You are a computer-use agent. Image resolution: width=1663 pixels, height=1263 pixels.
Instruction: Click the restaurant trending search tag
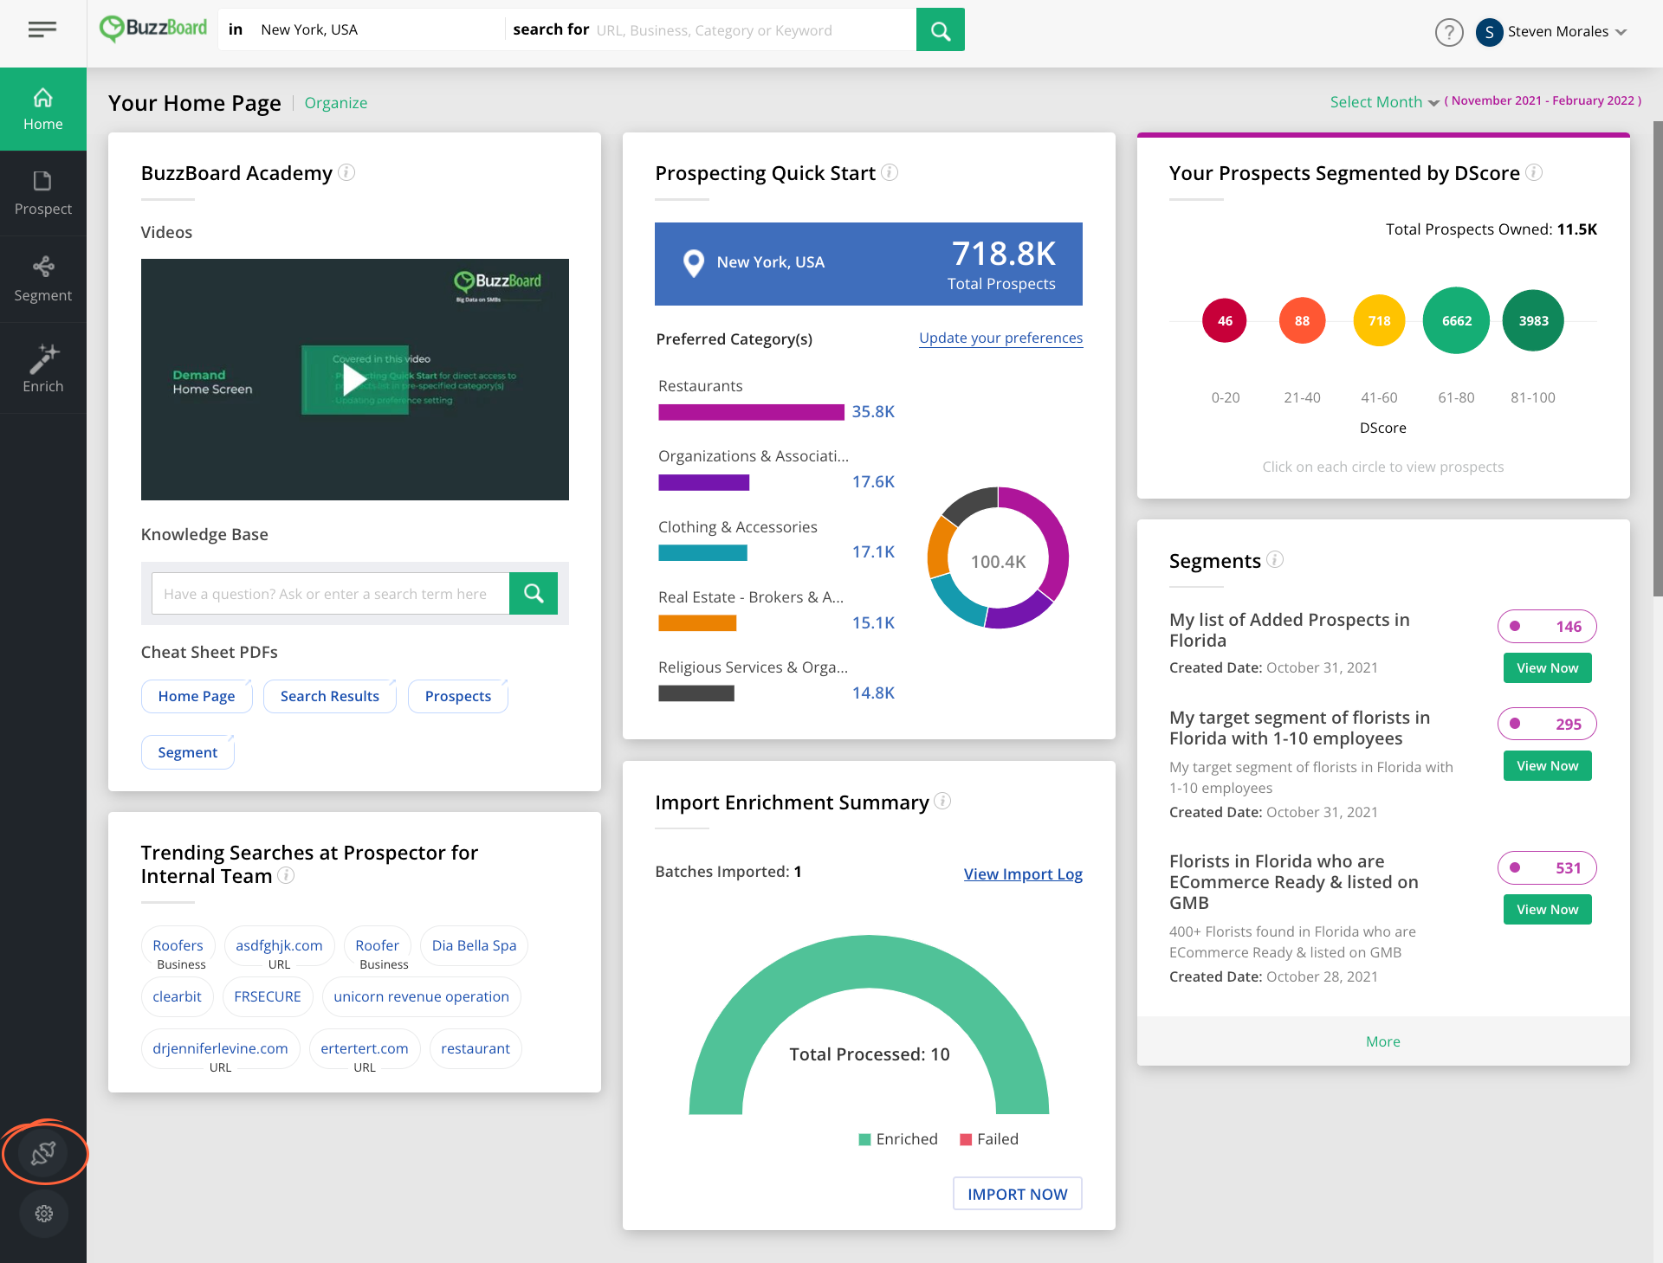coord(475,1048)
